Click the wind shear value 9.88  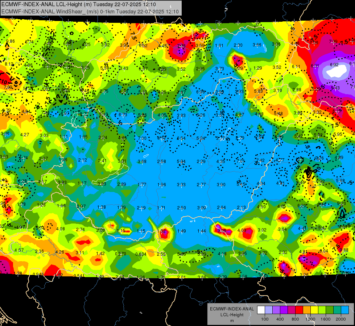(x=344, y=250)
